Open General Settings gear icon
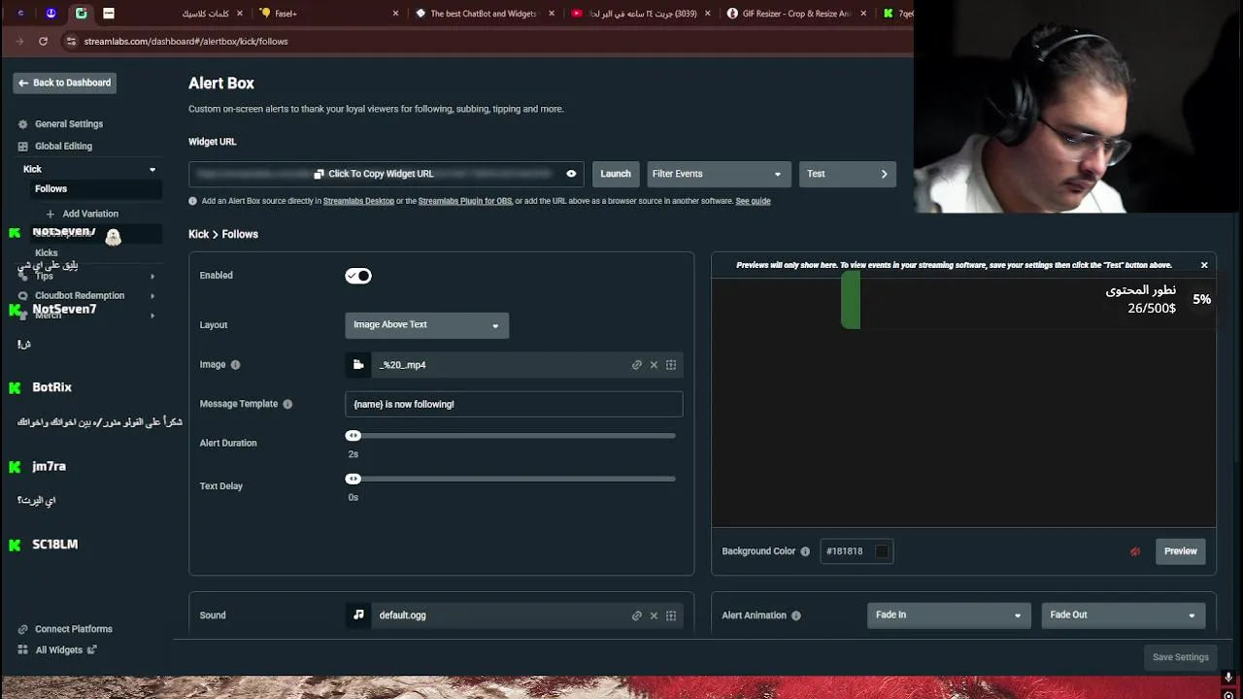This screenshot has width=1243, height=699. [x=22, y=124]
